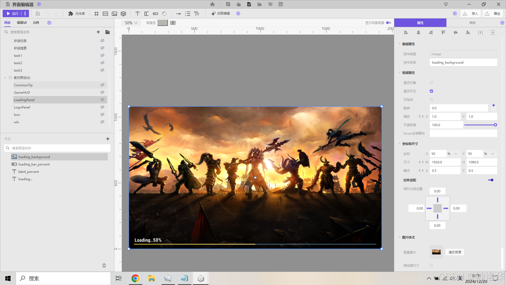506x285 pixels.
Task: Distribute the selection horizontally
Action: coord(480,32)
